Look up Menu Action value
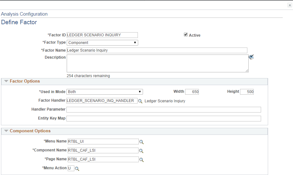293x175 pixels. pos(77,169)
